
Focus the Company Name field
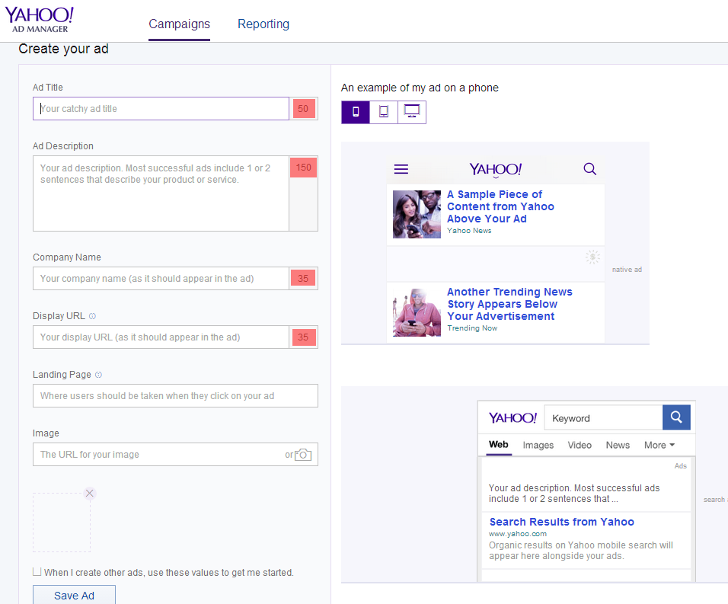click(161, 279)
